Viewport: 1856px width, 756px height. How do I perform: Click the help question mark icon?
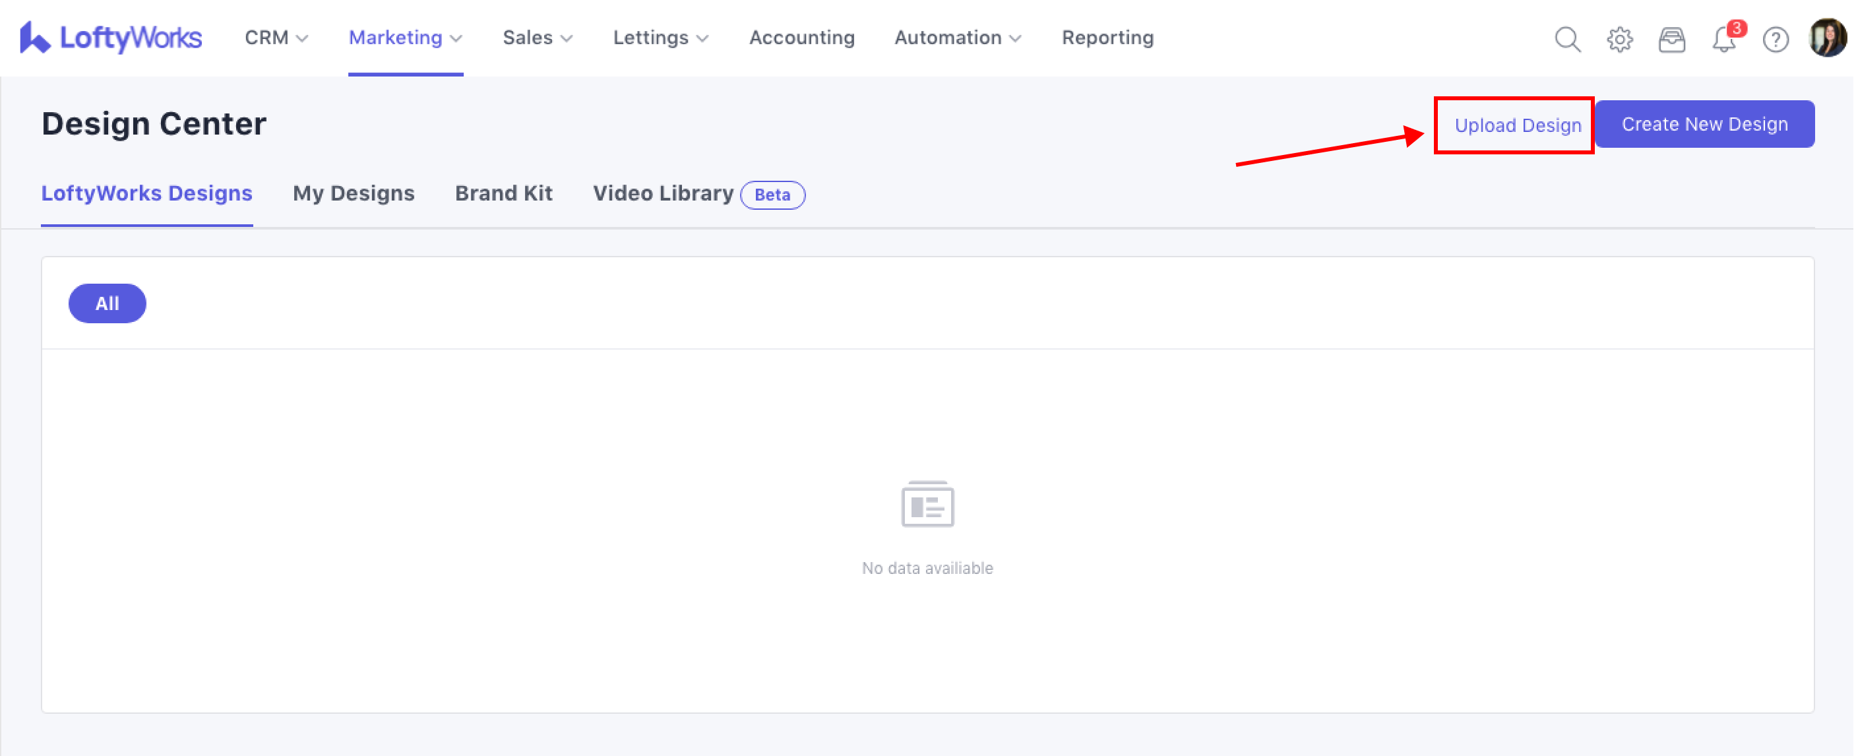[1776, 39]
